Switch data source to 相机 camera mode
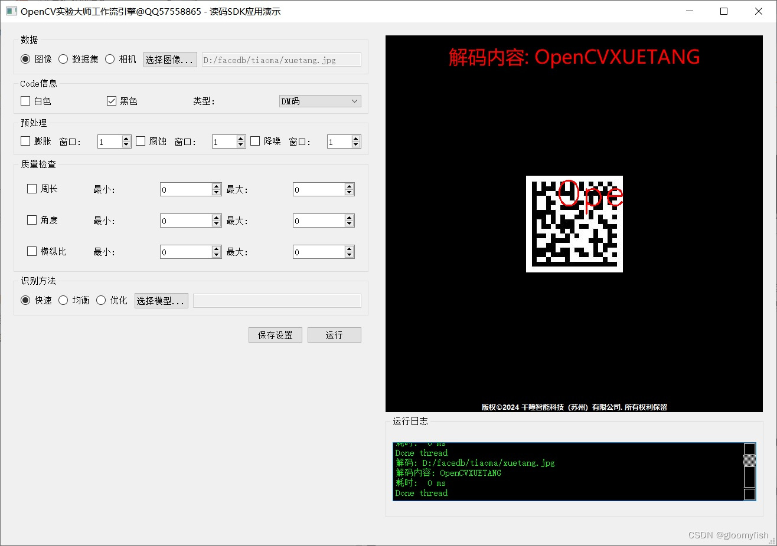Viewport: 777px width, 546px height. point(109,59)
